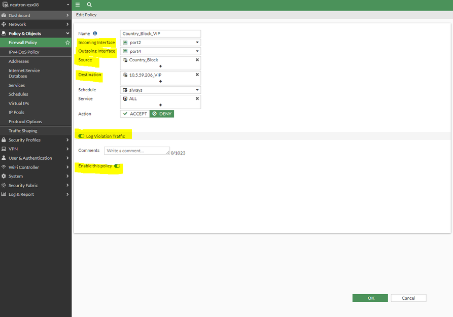Screen dimensions: 453x317
Task: Open the Schedule always dropdown
Action: click(x=160, y=90)
